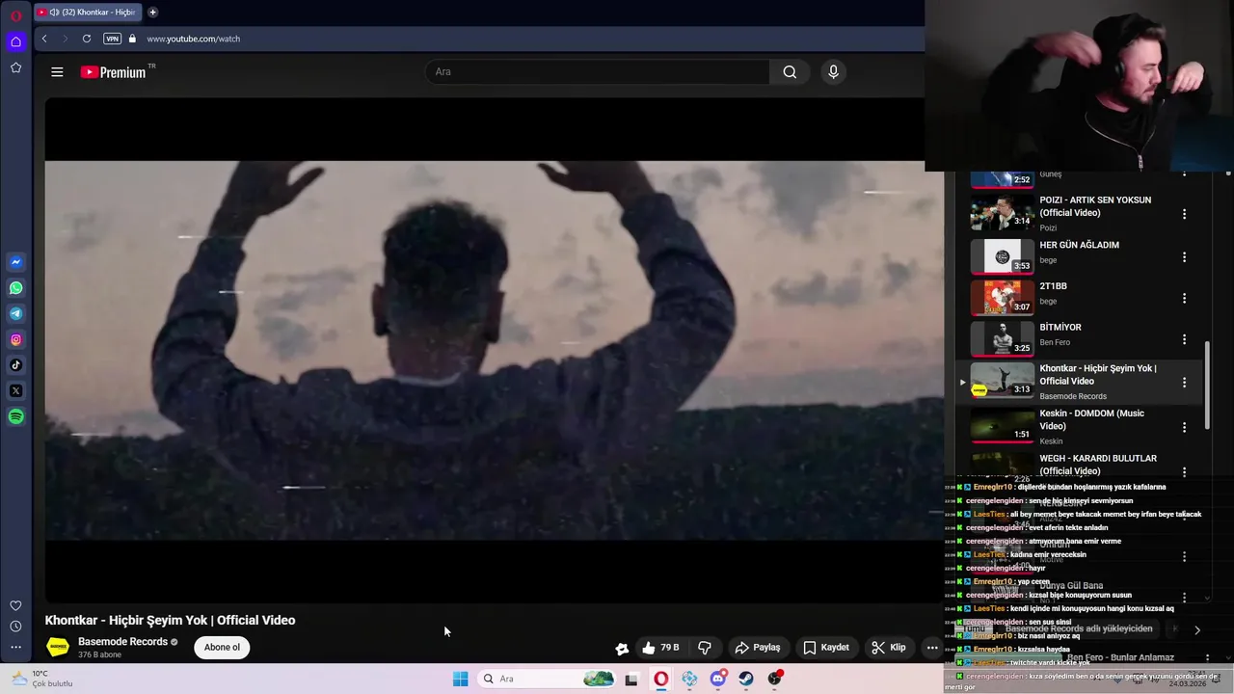Create a clip with Klip button
Viewport: 1234px width, 694px height.
tap(889, 648)
